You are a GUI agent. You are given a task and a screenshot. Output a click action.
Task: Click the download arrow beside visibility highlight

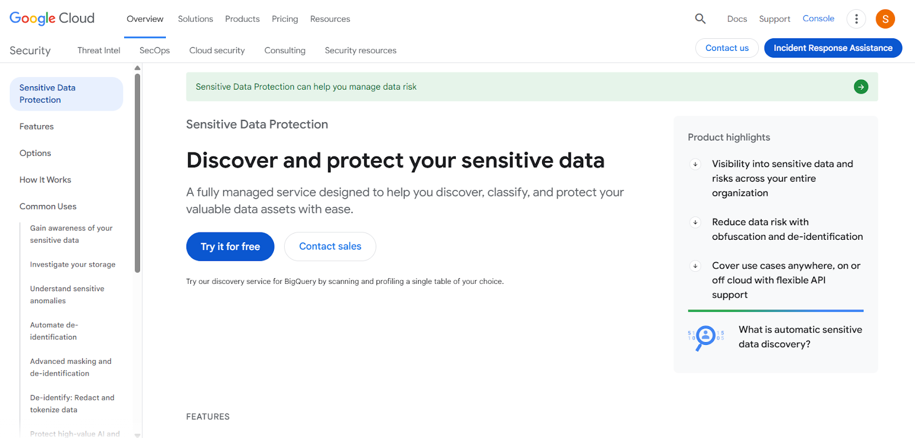[695, 164]
